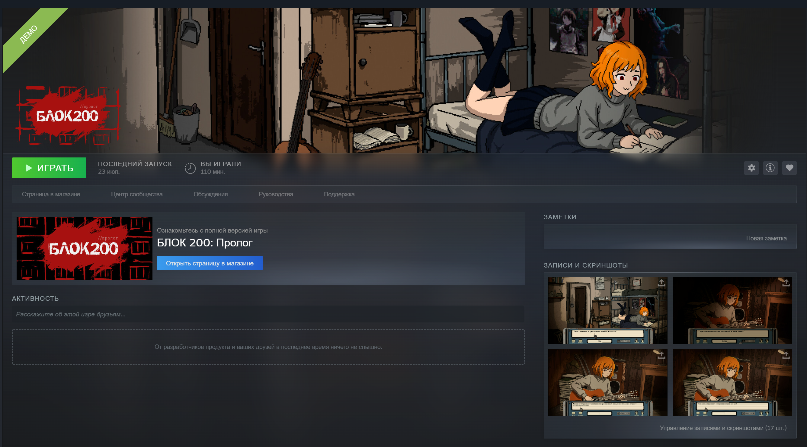Open the game settings gear icon
Viewport: 807px width, 447px height.
click(751, 168)
